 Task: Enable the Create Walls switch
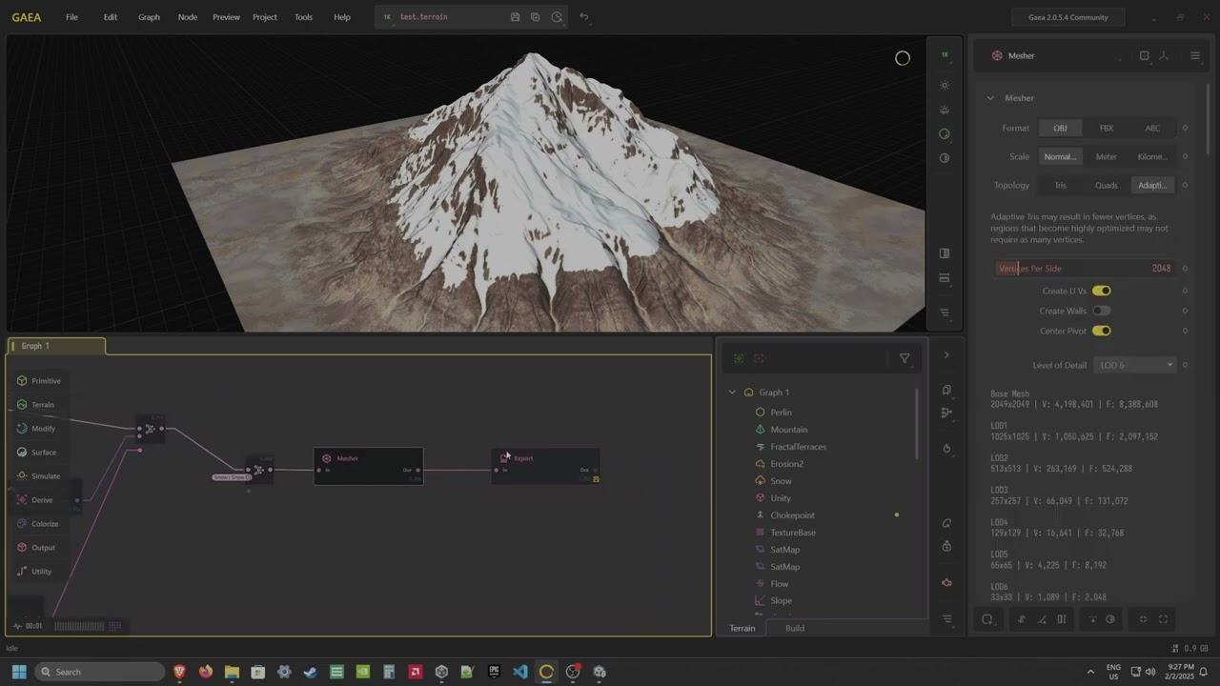pyautogui.click(x=1102, y=311)
